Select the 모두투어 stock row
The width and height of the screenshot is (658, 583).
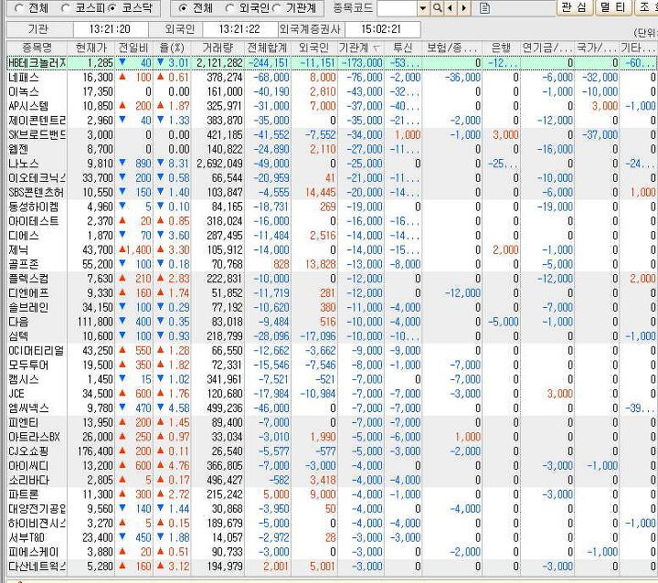(x=332, y=366)
